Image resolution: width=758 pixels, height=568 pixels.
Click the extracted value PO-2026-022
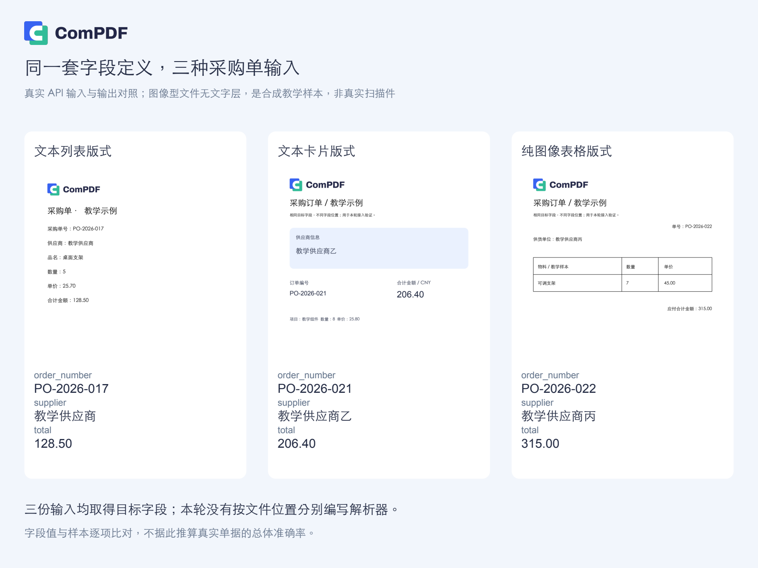(x=559, y=389)
